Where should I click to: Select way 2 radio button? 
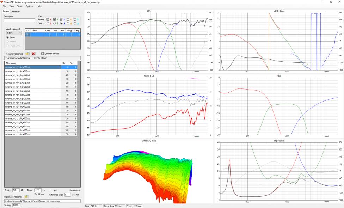pos(54,23)
